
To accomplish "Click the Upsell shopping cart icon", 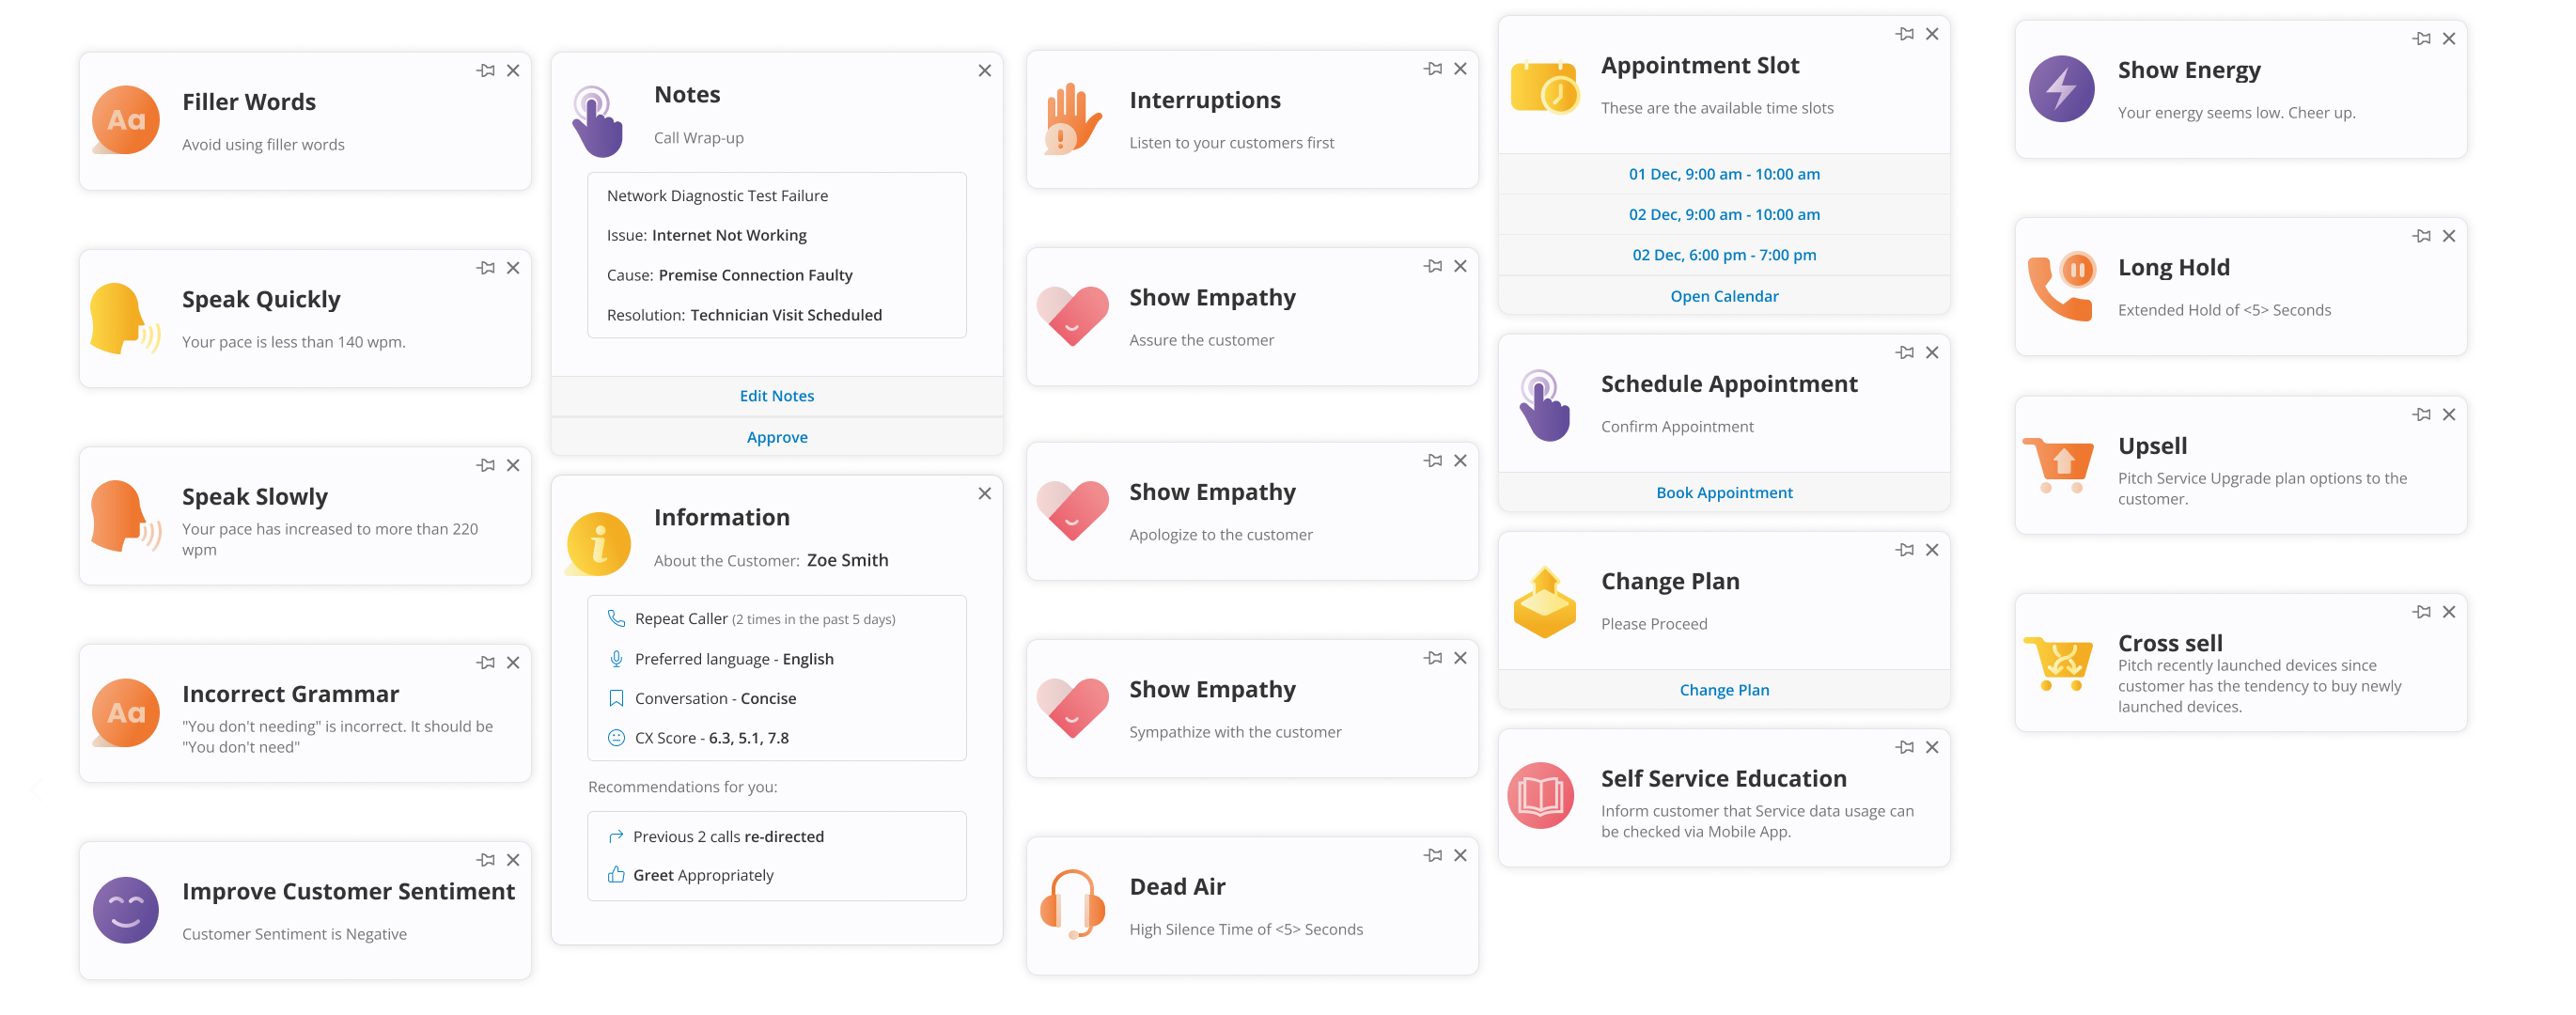I will click(x=2059, y=465).
